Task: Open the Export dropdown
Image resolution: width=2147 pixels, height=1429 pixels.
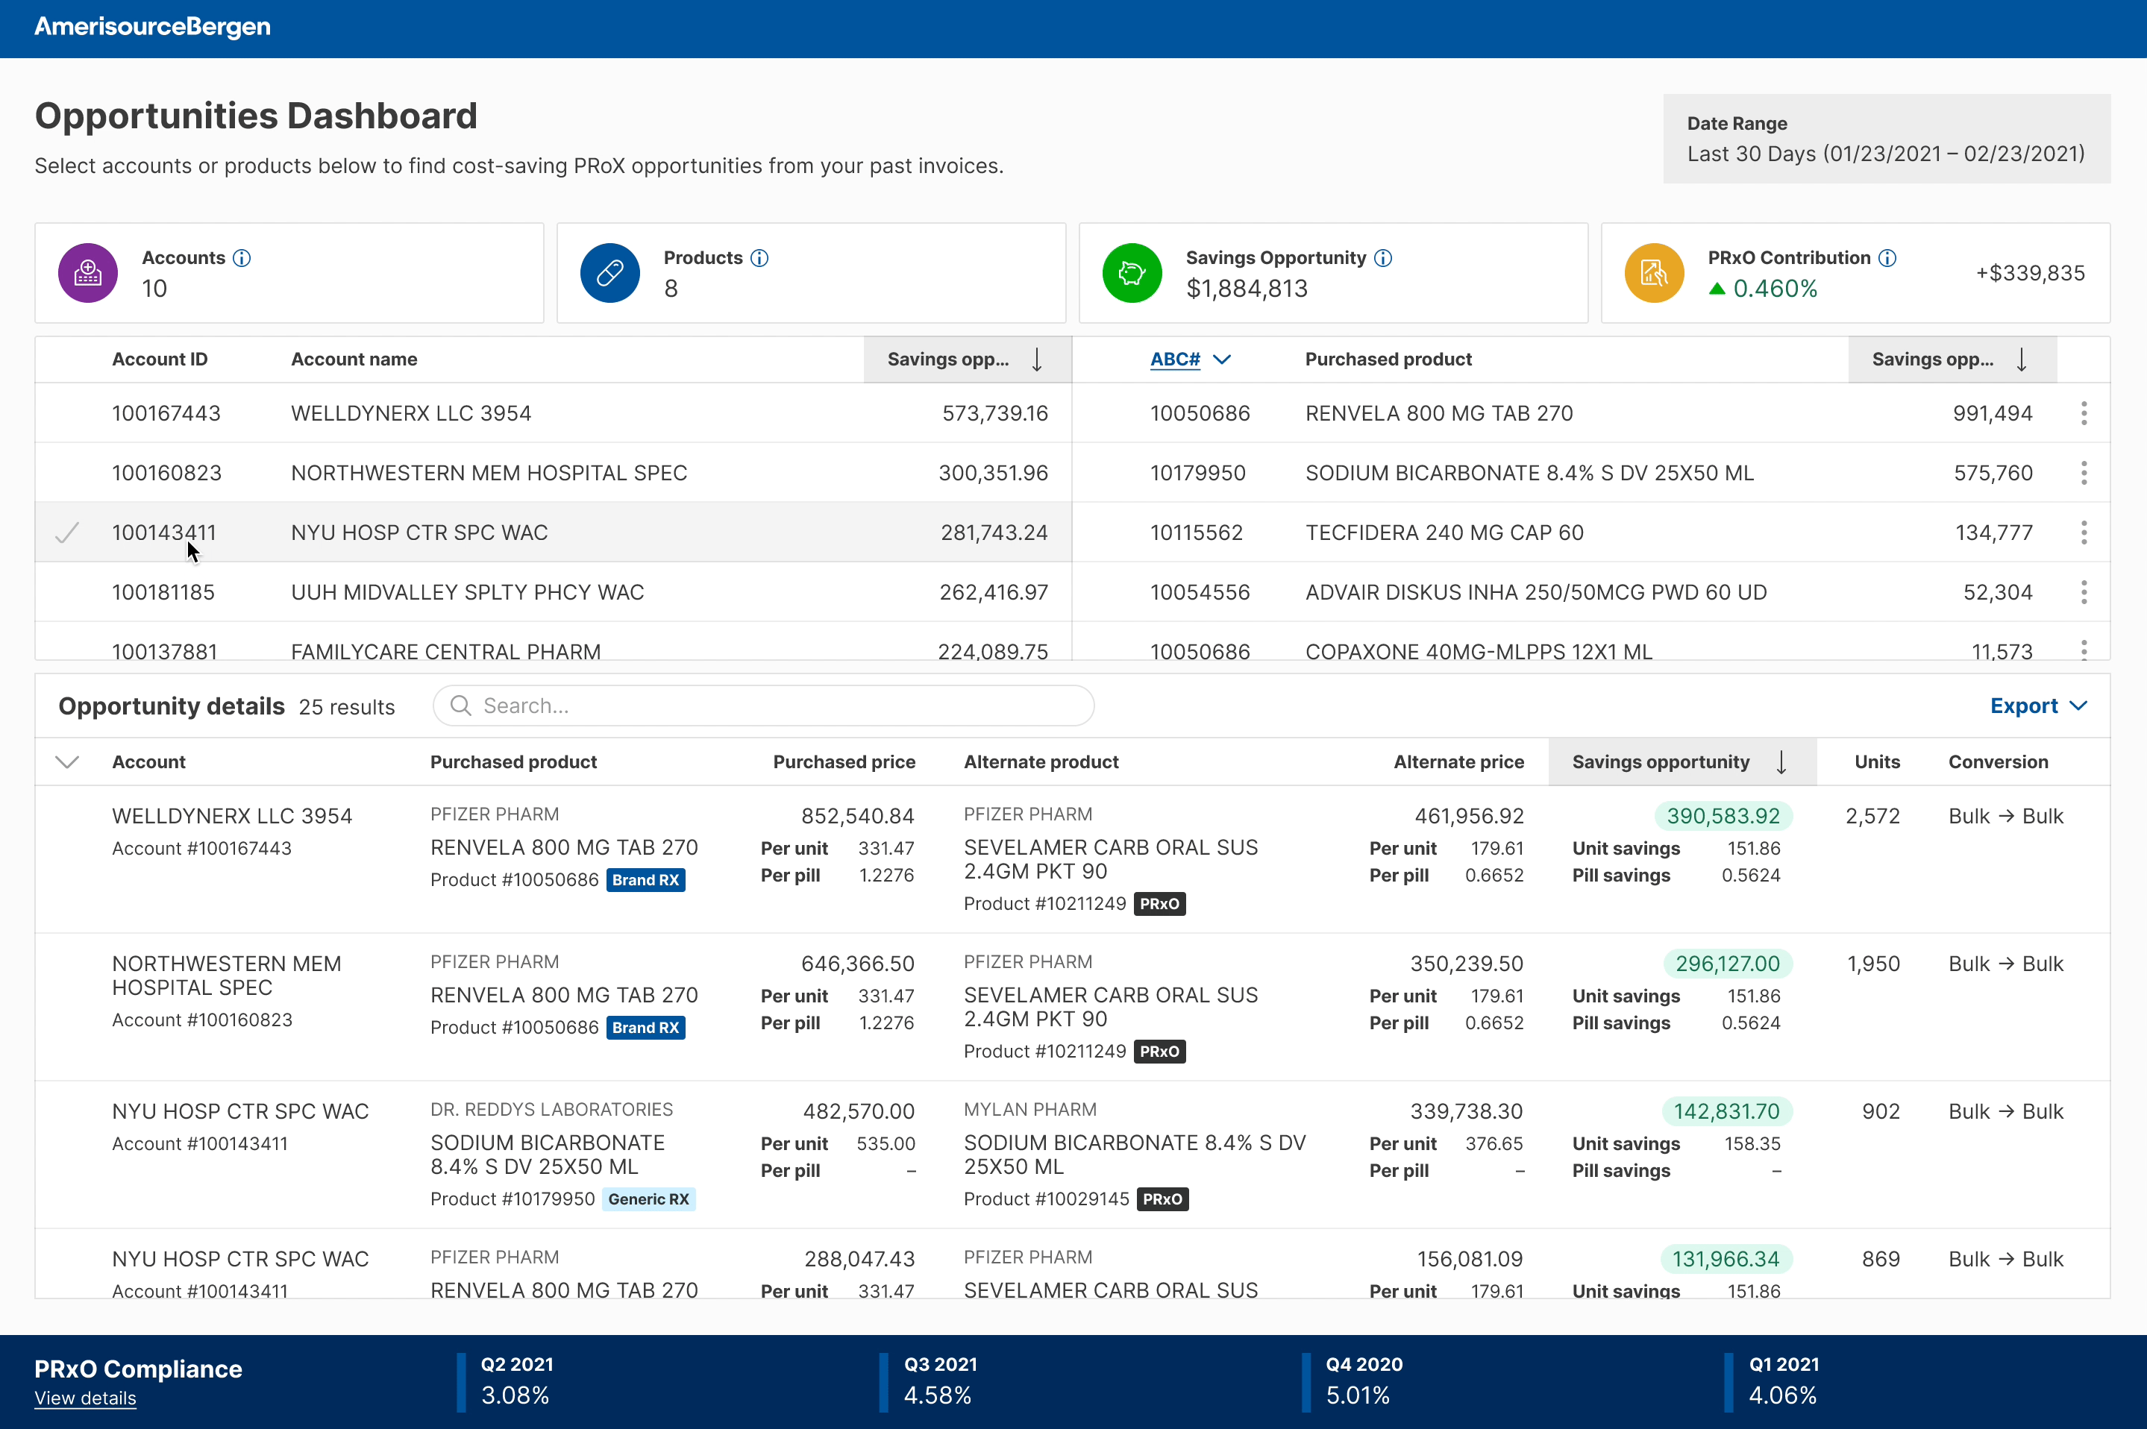Action: tap(2037, 706)
